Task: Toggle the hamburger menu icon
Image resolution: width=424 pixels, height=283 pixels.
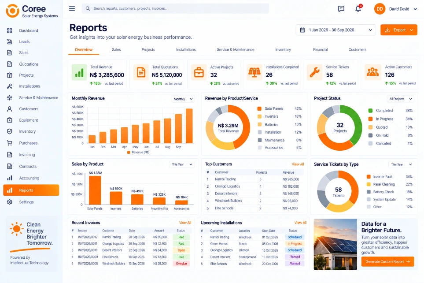Action: (x=72, y=8)
